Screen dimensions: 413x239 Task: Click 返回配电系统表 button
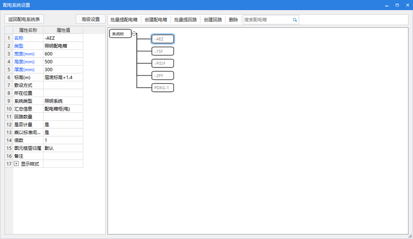(x=24, y=20)
